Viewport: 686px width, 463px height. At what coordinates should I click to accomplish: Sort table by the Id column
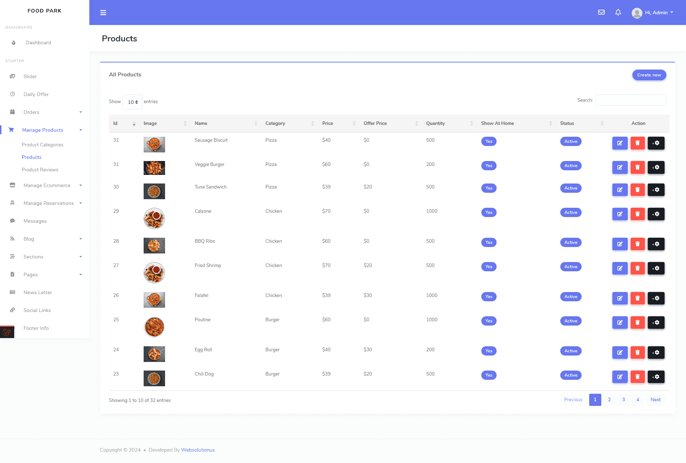point(124,124)
